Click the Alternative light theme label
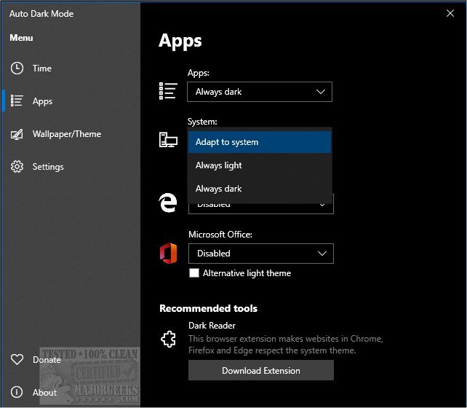Screen dimensions: 467x408 [247, 273]
